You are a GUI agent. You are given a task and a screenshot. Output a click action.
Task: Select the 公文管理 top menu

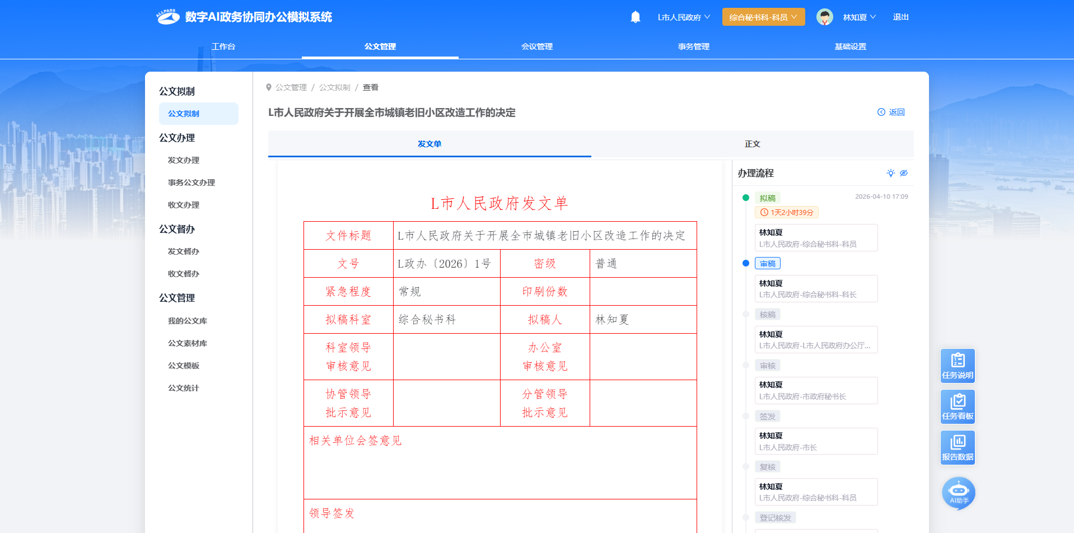click(x=380, y=46)
